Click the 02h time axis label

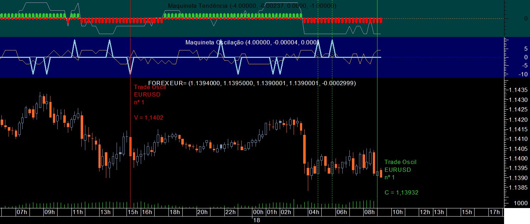[x=286, y=212]
